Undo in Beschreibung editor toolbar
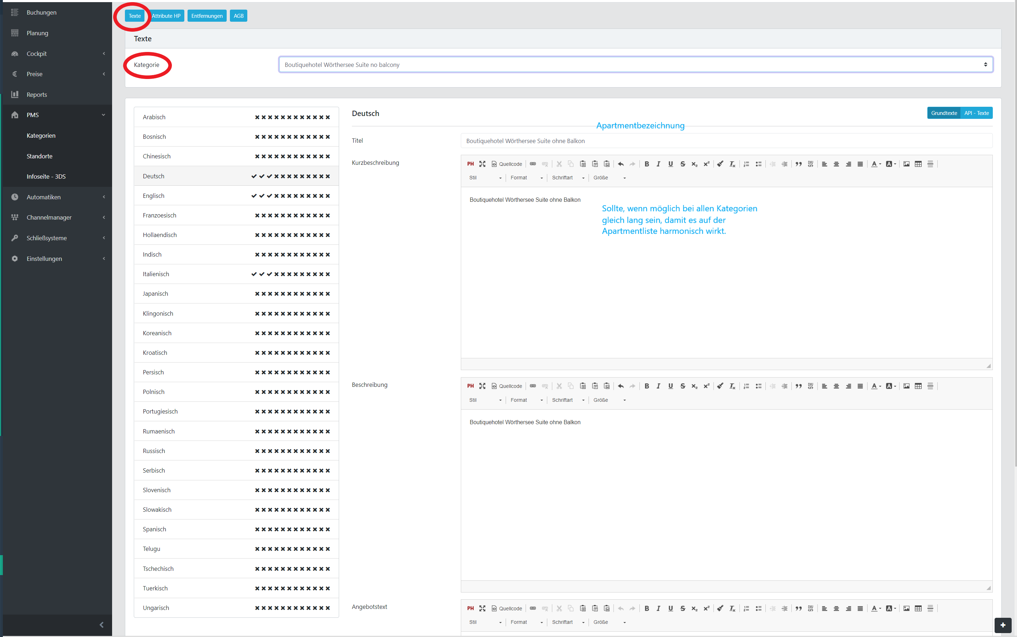1017x637 pixels. tap(621, 386)
